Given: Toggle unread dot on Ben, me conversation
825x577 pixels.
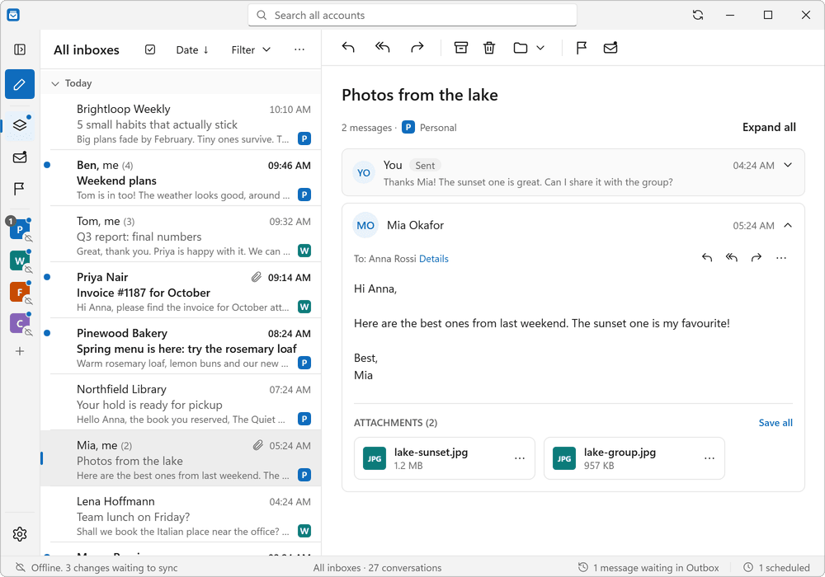Looking at the screenshot, I should tap(47, 165).
